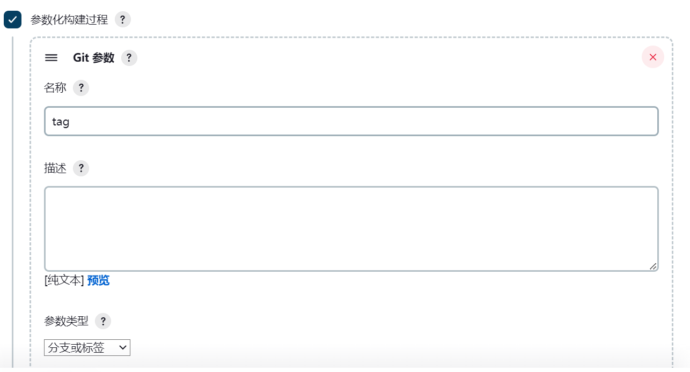Screen dimensions: 690x372
Task: Uncheck the 参数化构建过程 checkbox
Action: point(12,20)
